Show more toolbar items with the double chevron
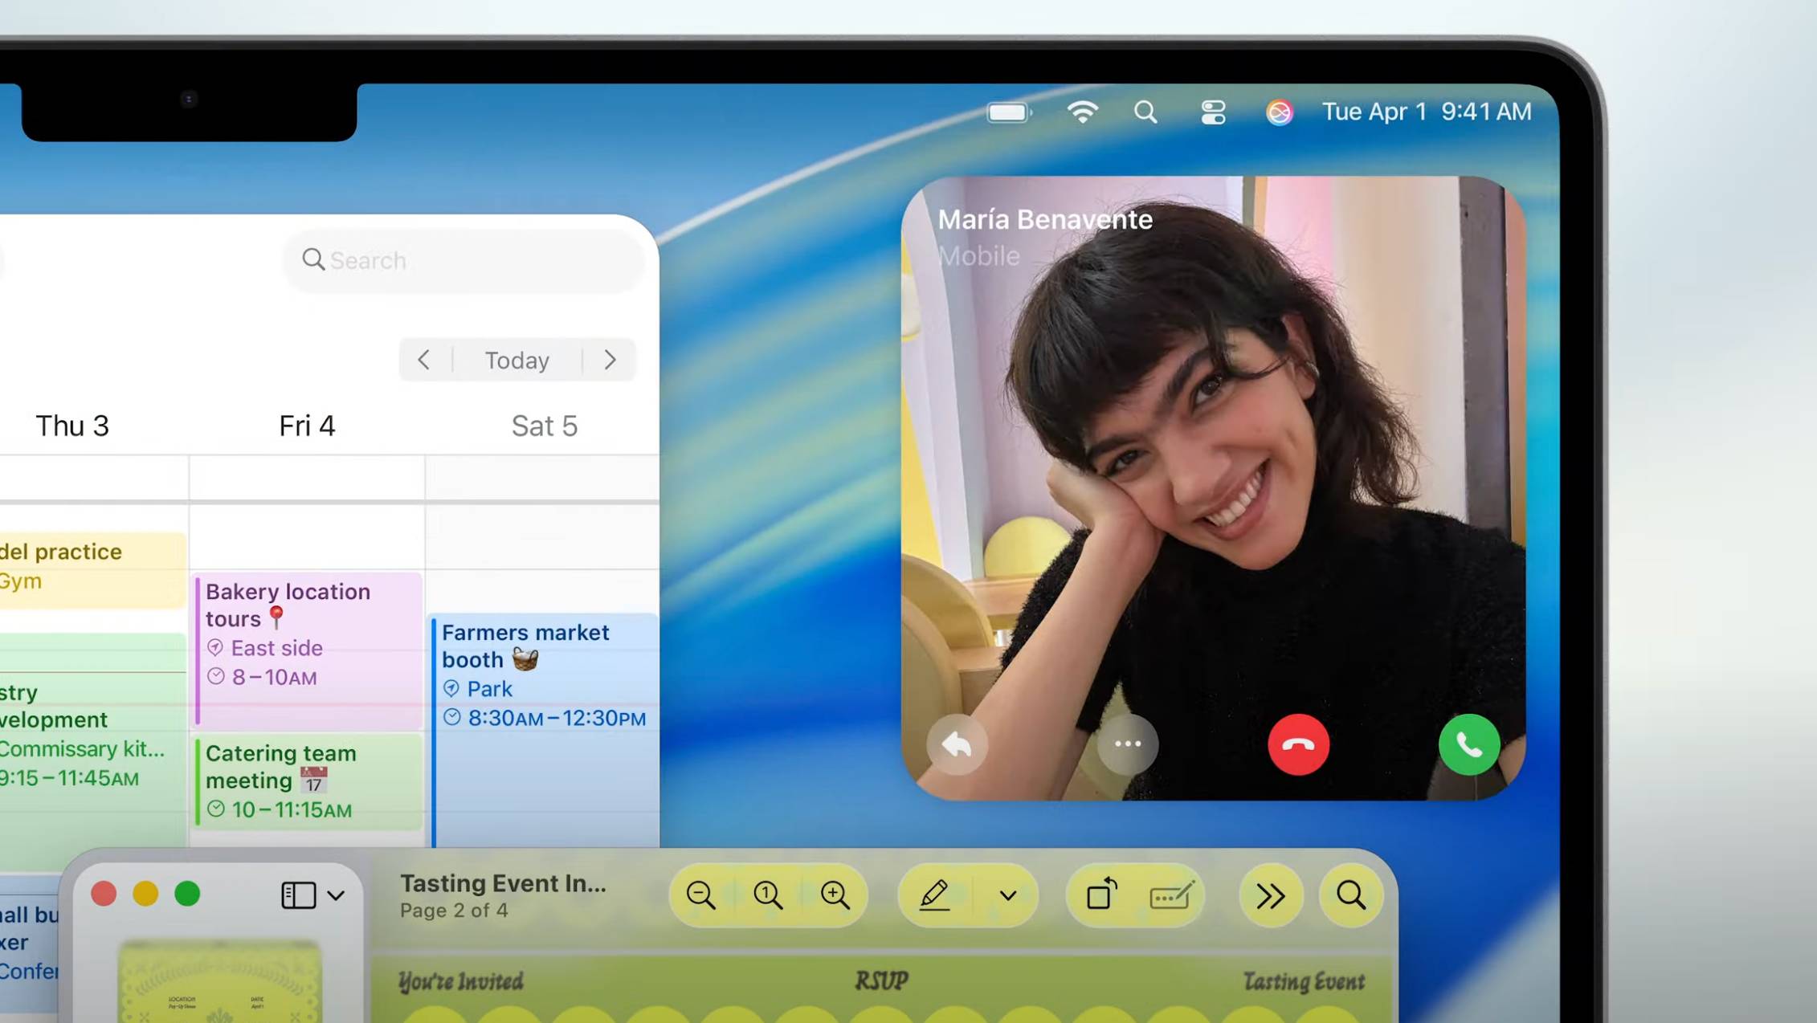Image resolution: width=1817 pixels, height=1023 pixels. pos(1270,895)
